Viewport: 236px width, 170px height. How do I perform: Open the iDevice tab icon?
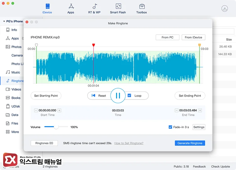[x=47, y=6]
